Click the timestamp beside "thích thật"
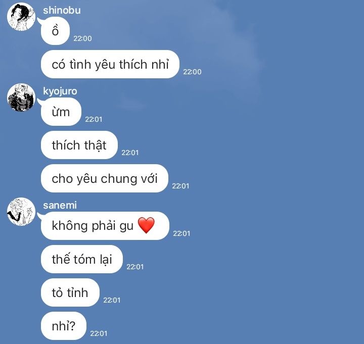 [130, 153]
